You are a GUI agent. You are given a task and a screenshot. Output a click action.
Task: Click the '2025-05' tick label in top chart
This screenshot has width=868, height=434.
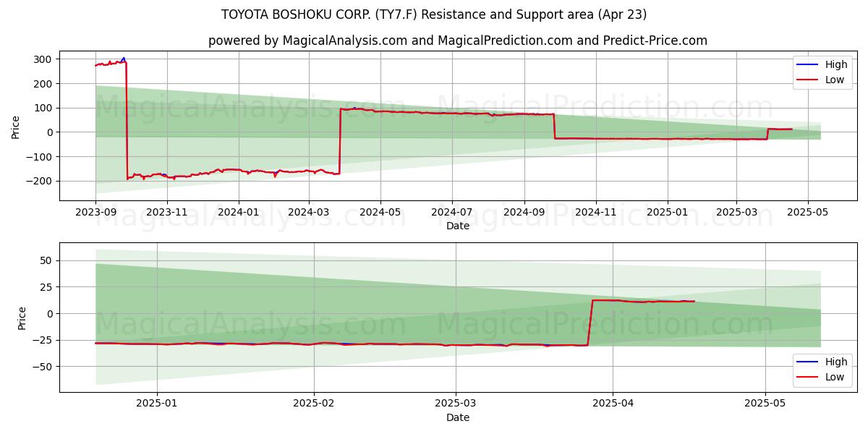[808, 213]
